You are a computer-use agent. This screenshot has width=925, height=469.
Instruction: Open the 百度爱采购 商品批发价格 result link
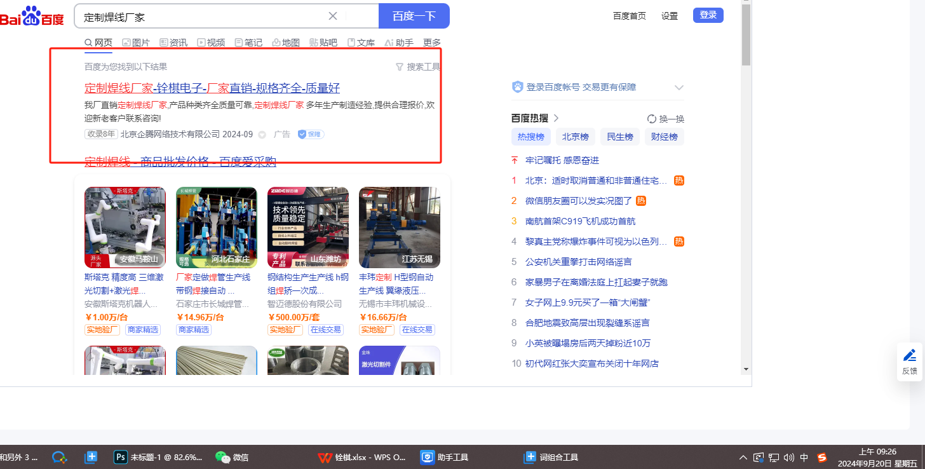click(180, 161)
